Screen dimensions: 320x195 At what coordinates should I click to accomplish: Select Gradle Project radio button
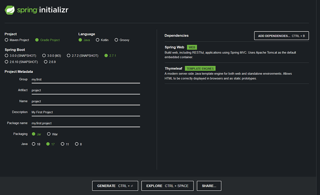[x=37, y=40]
